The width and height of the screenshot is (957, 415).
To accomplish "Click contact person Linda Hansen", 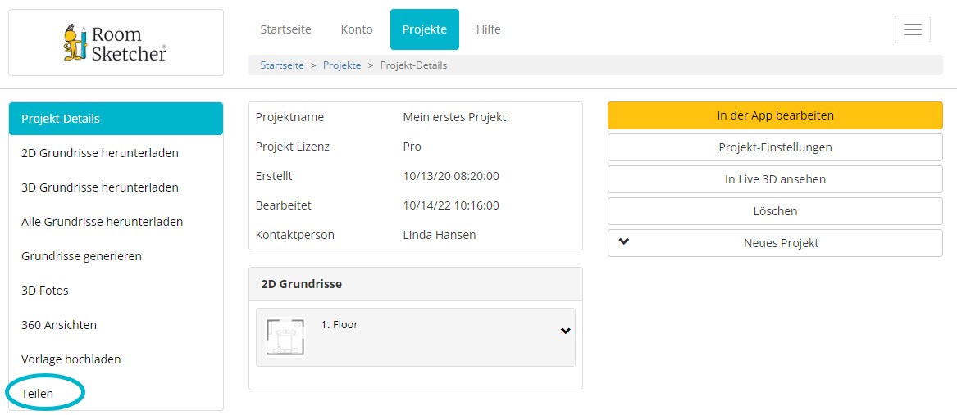I will pos(440,235).
